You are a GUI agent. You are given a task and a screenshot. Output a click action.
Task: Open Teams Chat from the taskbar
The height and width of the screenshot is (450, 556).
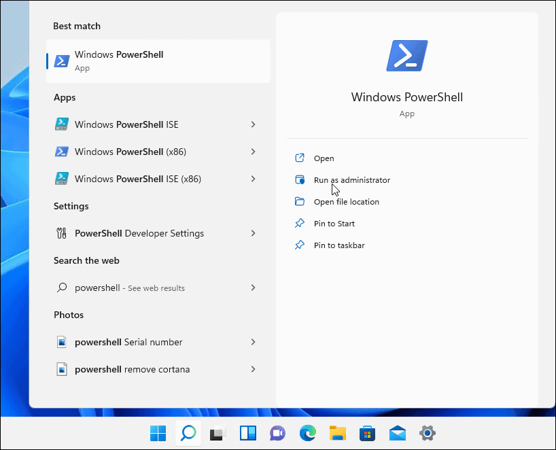click(277, 433)
